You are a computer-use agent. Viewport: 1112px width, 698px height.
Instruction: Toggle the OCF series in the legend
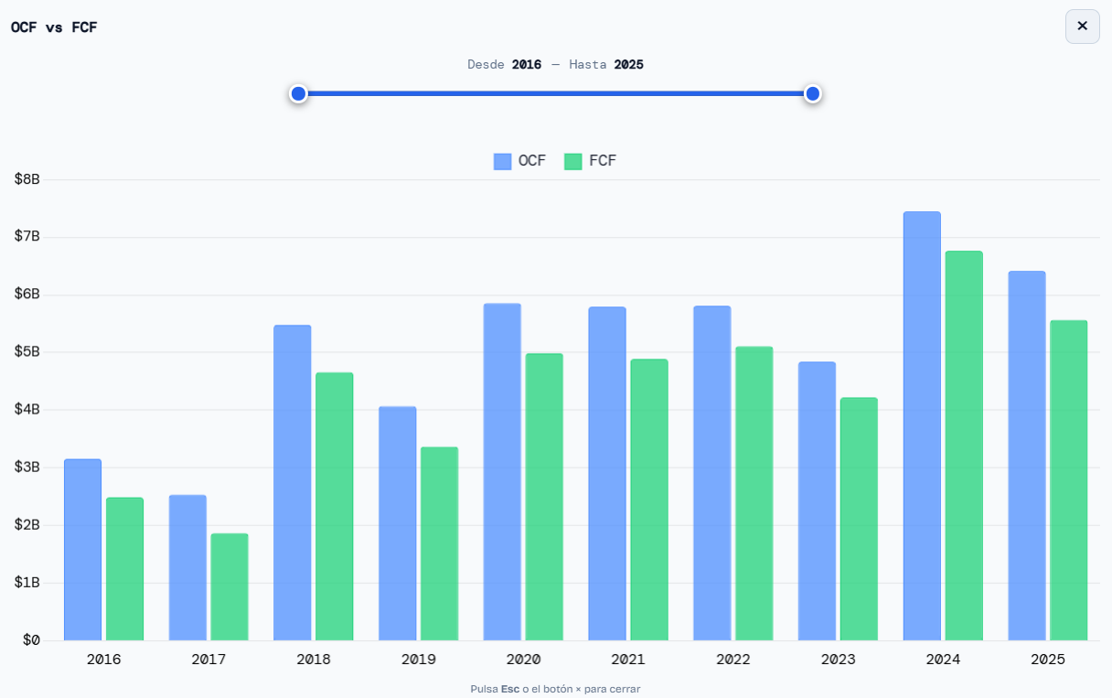519,161
